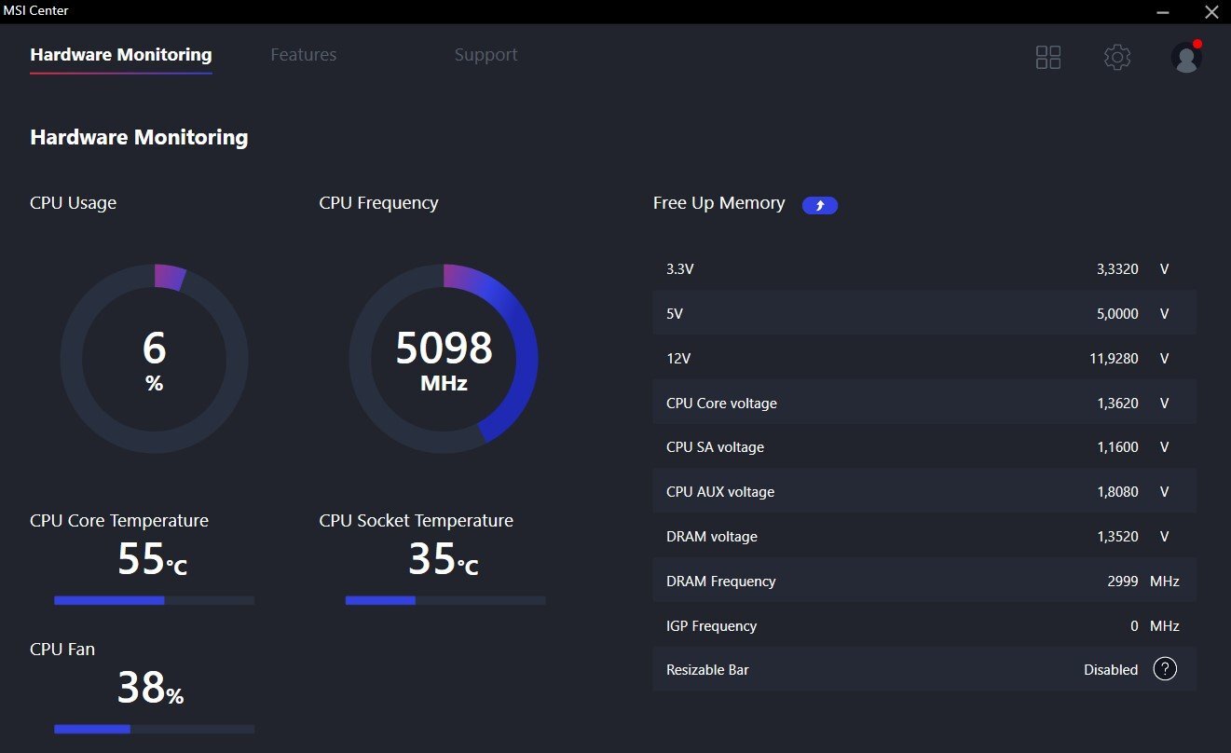Select the 3.3V voltage row label

pos(680,269)
